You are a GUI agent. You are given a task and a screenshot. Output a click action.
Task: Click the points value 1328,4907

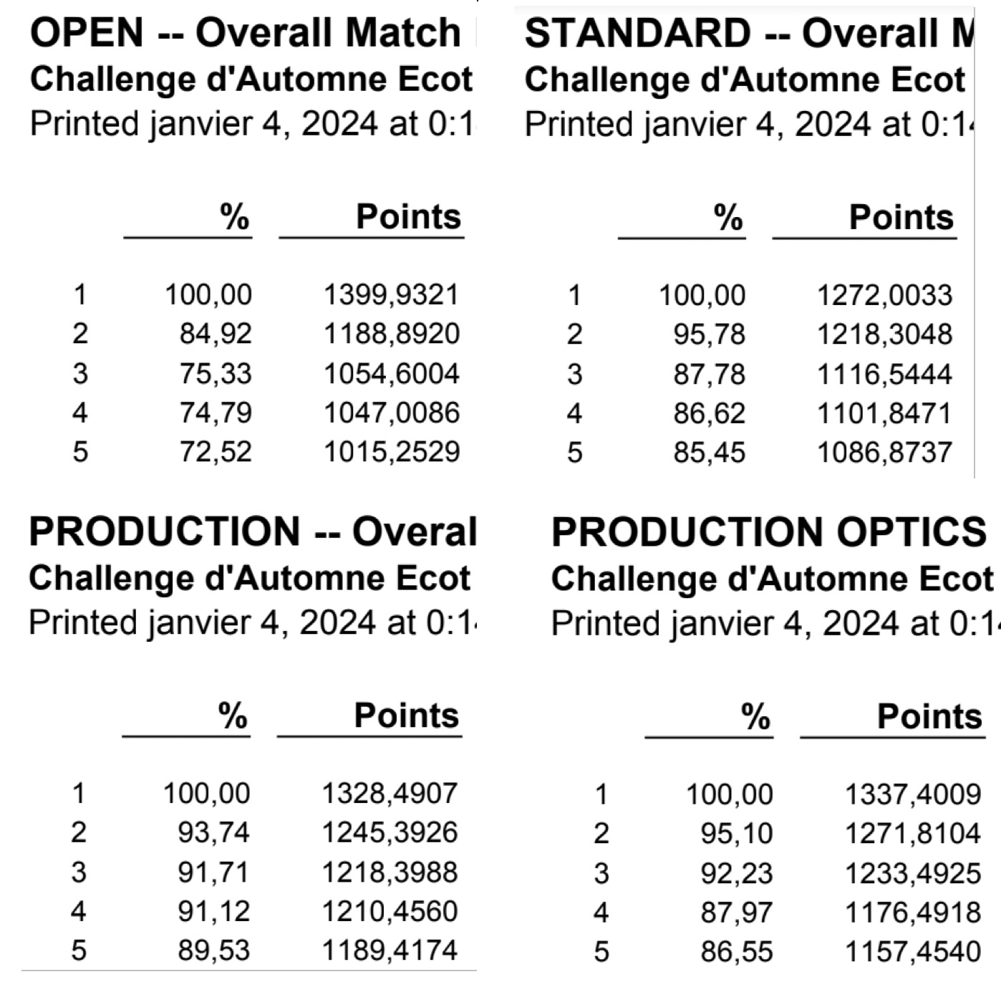389,793
